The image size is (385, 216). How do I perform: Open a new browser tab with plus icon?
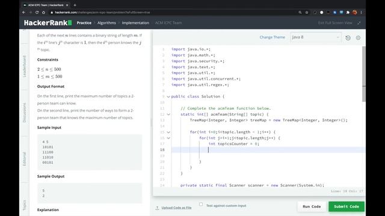[x=75, y=5]
